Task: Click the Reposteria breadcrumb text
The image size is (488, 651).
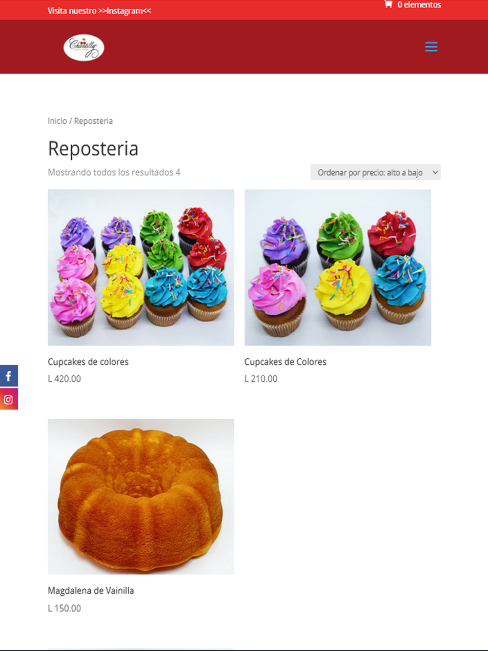Action: [x=93, y=121]
